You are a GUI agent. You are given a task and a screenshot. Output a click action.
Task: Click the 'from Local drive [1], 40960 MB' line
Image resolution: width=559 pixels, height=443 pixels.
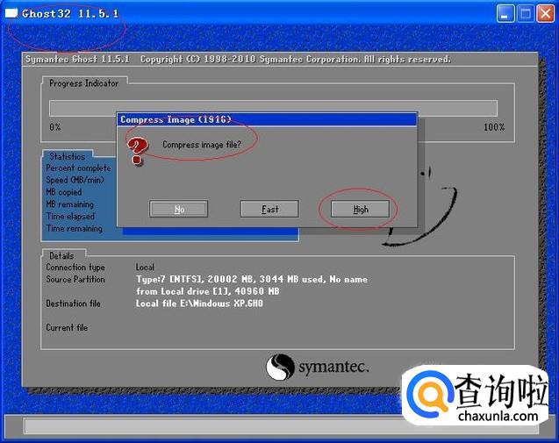207,291
